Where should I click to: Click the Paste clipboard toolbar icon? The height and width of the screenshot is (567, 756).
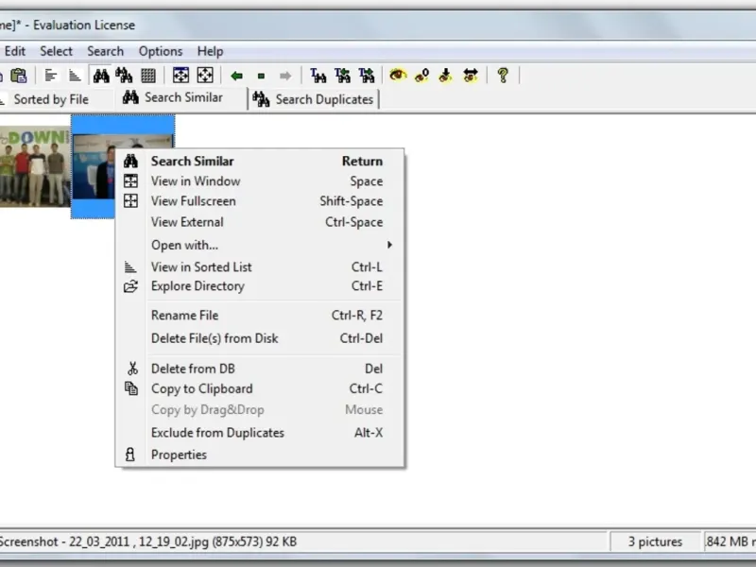point(18,76)
